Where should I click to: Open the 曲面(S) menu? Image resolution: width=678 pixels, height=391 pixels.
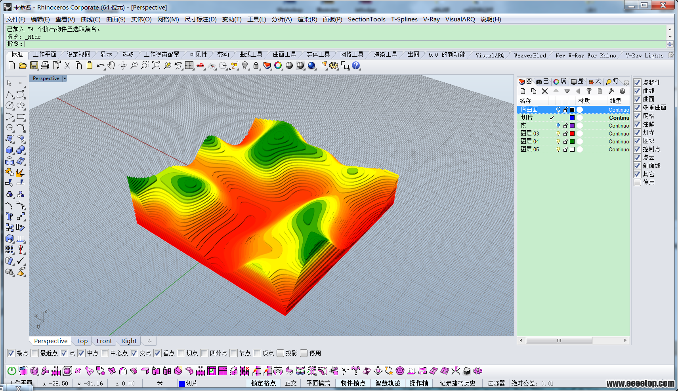click(116, 19)
